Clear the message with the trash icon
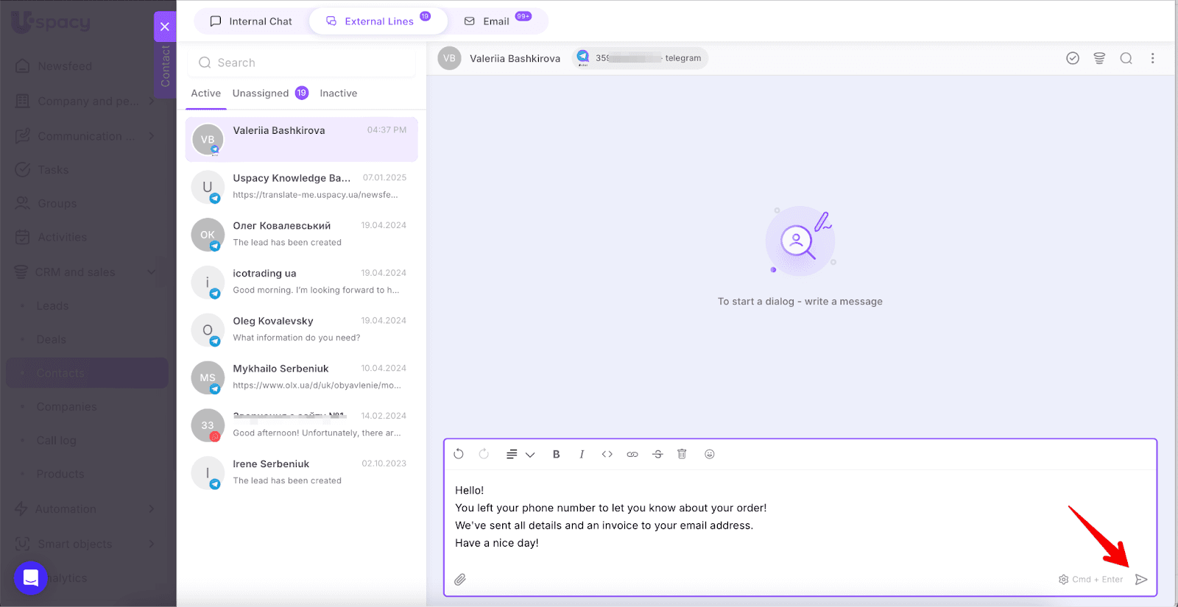 (682, 454)
